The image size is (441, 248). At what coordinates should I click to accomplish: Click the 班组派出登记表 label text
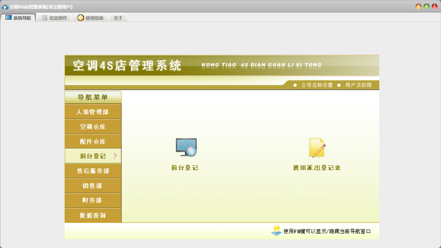coord(317,168)
